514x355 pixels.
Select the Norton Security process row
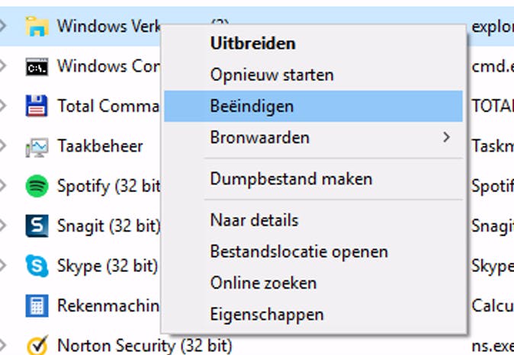pyautogui.click(x=145, y=346)
